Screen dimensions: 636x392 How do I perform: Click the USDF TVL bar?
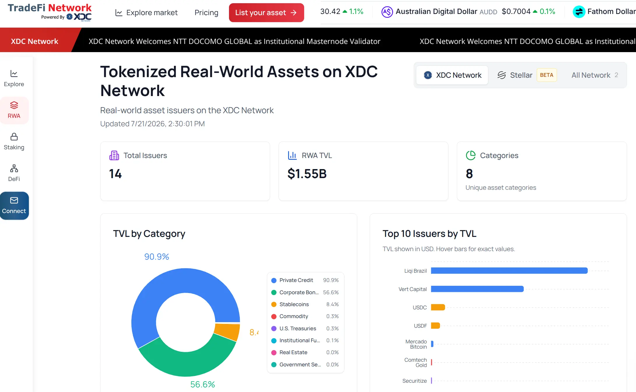pyautogui.click(x=435, y=326)
